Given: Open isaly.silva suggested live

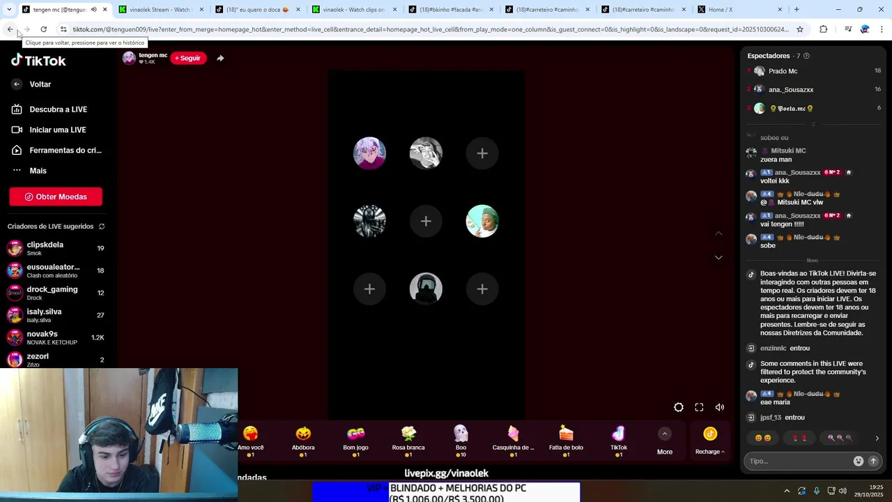Looking at the screenshot, I should [56, 315].
